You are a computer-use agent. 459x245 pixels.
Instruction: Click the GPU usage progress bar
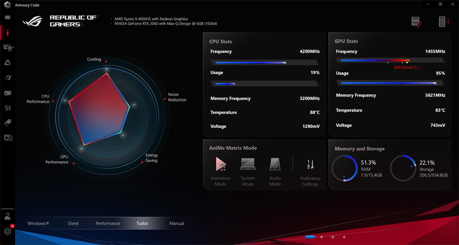(x=390, y=83)
